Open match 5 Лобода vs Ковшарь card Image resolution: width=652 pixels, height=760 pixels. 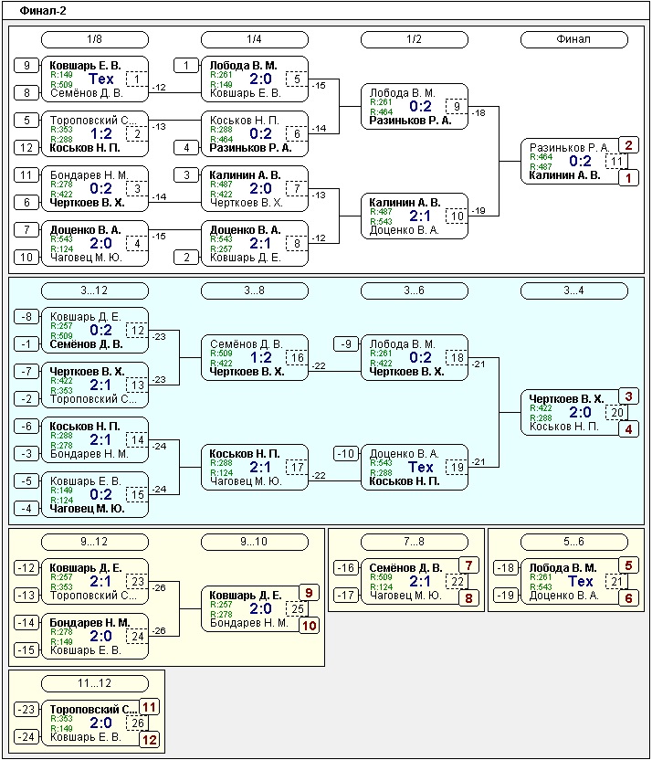pos(254,79)
